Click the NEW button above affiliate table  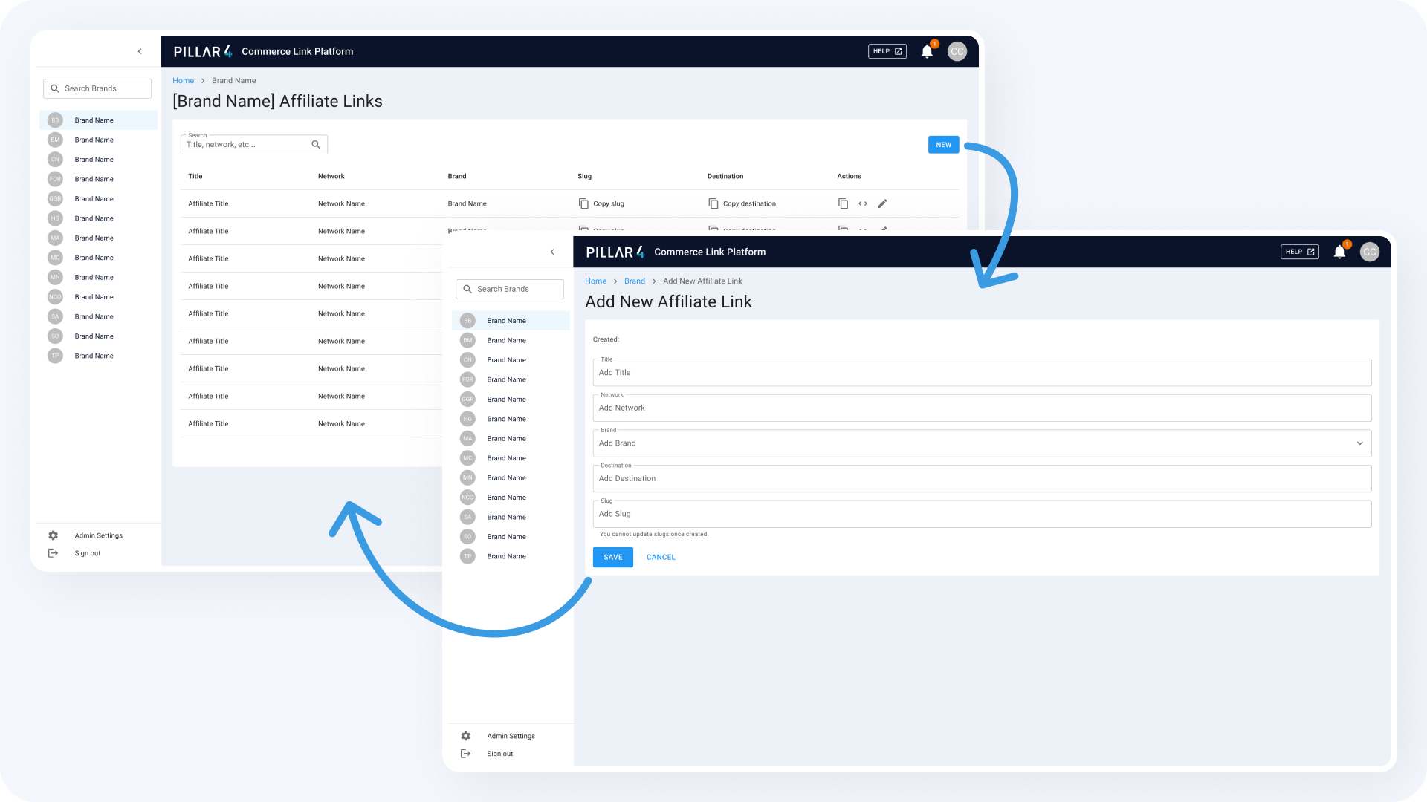click(x=944, y=145)
